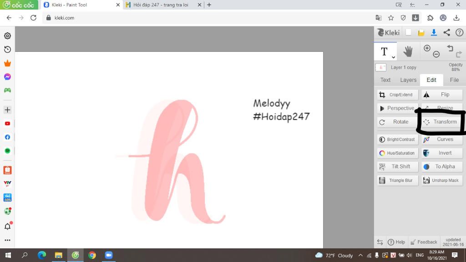This screenshot has width=466, height=262.
Task: Open browser profile account icon
Action: pos(443,18)
